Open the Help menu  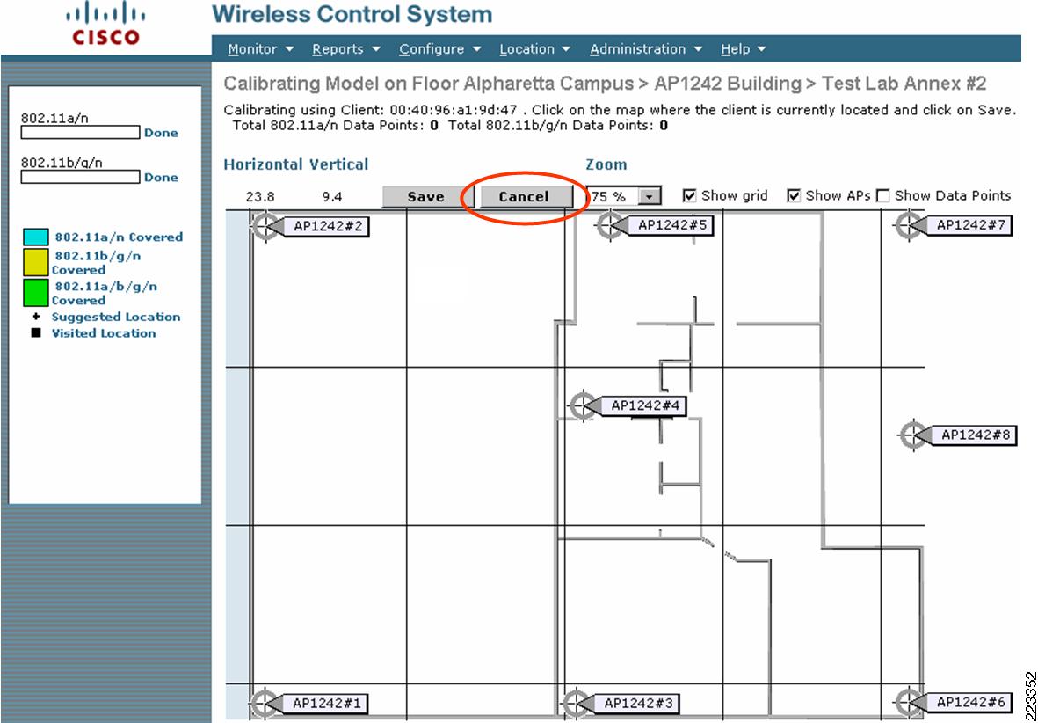pos(743,49)
